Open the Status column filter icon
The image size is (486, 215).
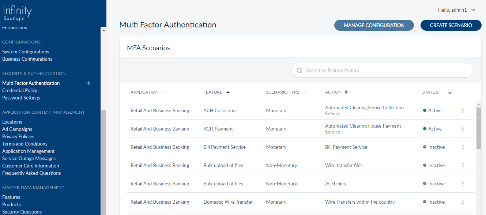[450, 93]
